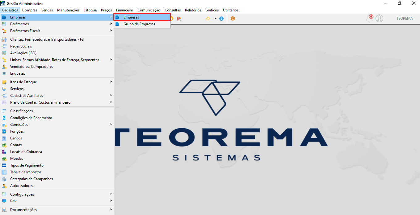420x215 pixels.
Task: Click the Autorizadores person icon
Action: pos(4,186)
